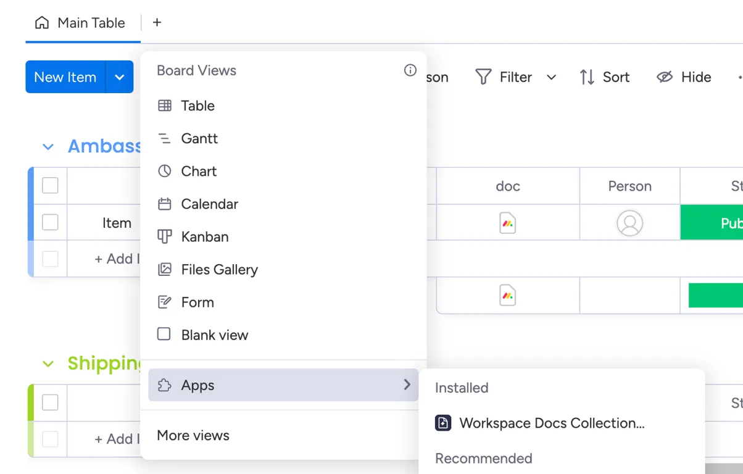Select the Calendar view

tap(209, 204)
